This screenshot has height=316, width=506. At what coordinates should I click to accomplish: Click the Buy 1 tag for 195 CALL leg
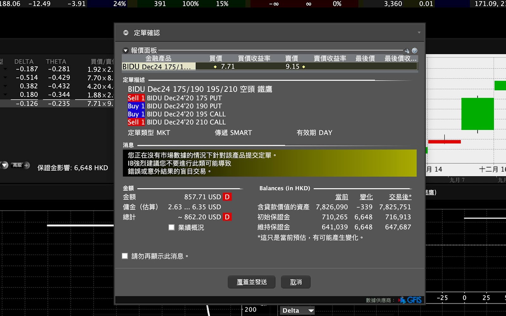136,114
